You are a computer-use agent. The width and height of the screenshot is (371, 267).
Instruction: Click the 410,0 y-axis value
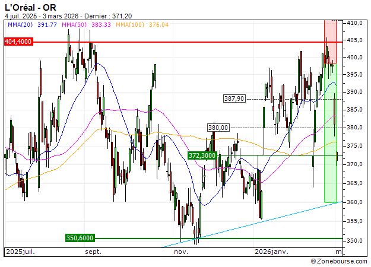click(x=355, y=23)
